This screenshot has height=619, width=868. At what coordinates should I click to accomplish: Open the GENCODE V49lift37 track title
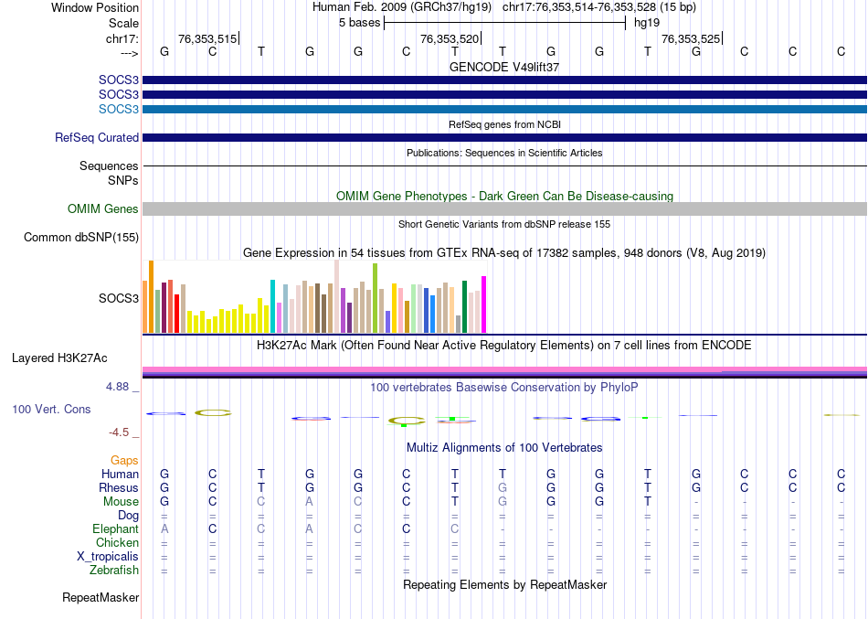(x=504, y=67)
